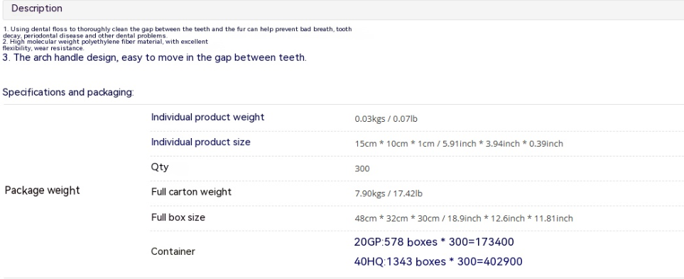Image resolution: width=684 pixels, height=279 pixels.
Task: Click the polyethylene fiber material description line
Action: tap(105, 42)
